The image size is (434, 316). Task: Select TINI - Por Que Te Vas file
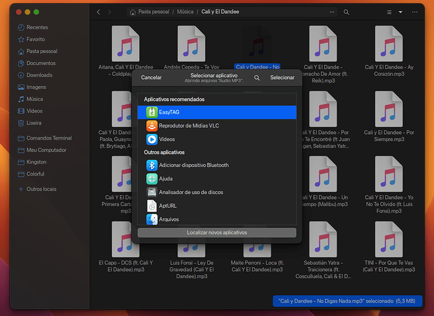(388, 247)
